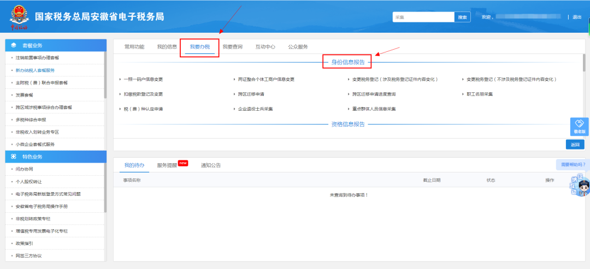
Task: Open 新办纳税人套餐服务 in sidebar
Action: pyautogui.click(x=35, y=70)
